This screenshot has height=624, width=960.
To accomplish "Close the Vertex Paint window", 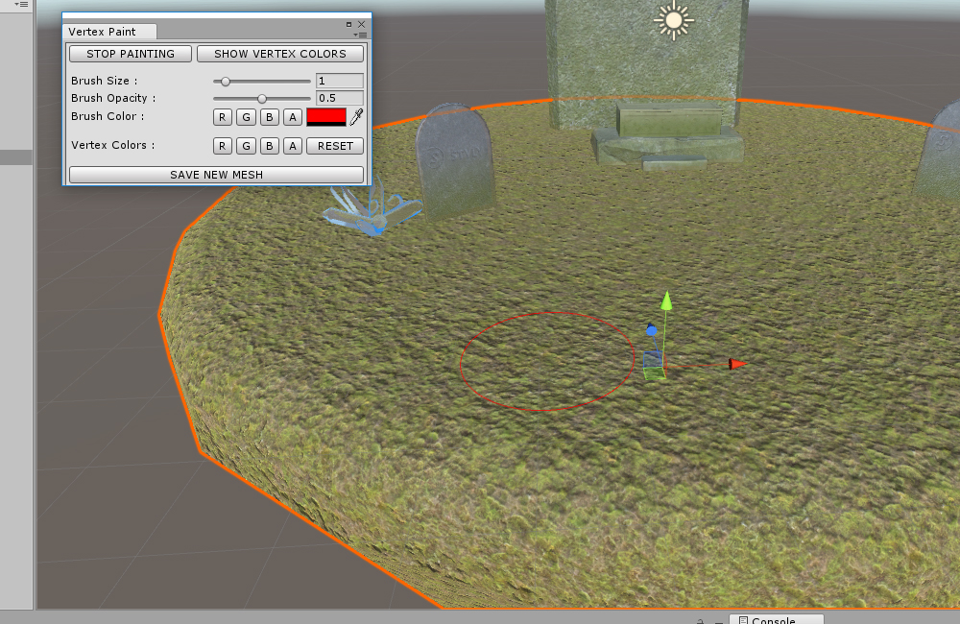I will (x=361, y=25).
